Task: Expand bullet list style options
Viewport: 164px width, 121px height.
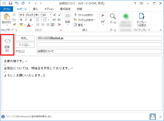Action: click(41, 20)
